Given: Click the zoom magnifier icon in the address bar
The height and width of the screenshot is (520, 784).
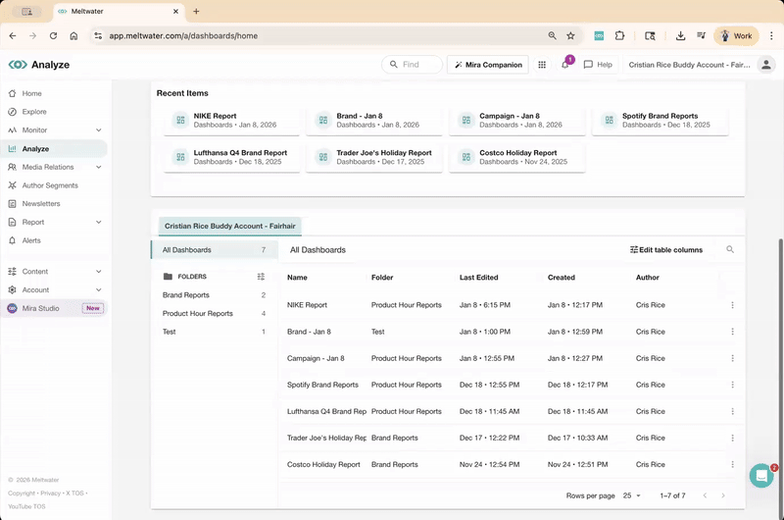Looking at the screenshot, I should (x=552, y=35).
